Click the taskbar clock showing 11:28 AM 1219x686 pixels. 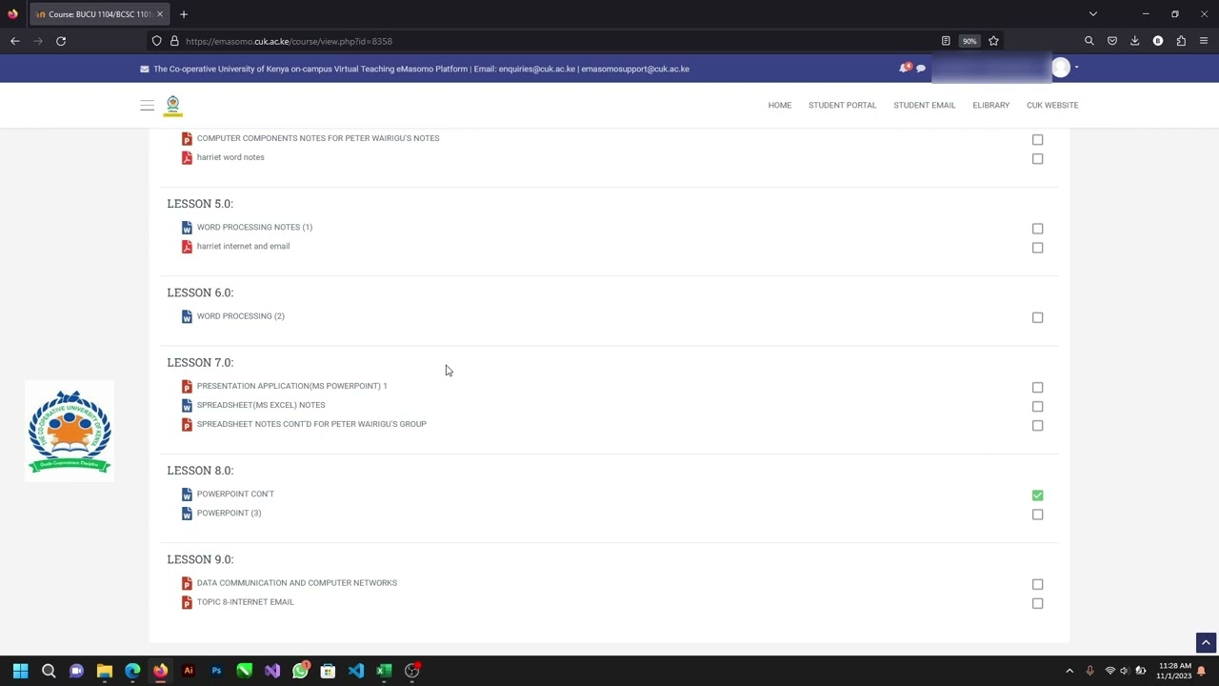1175,671
